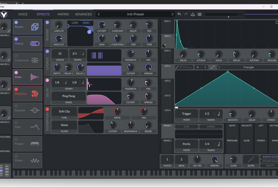Click the Macro 2 edit pencil icon
Image resolution: width=278 pixels, height=188 pixels.
(x=9, y=60)
